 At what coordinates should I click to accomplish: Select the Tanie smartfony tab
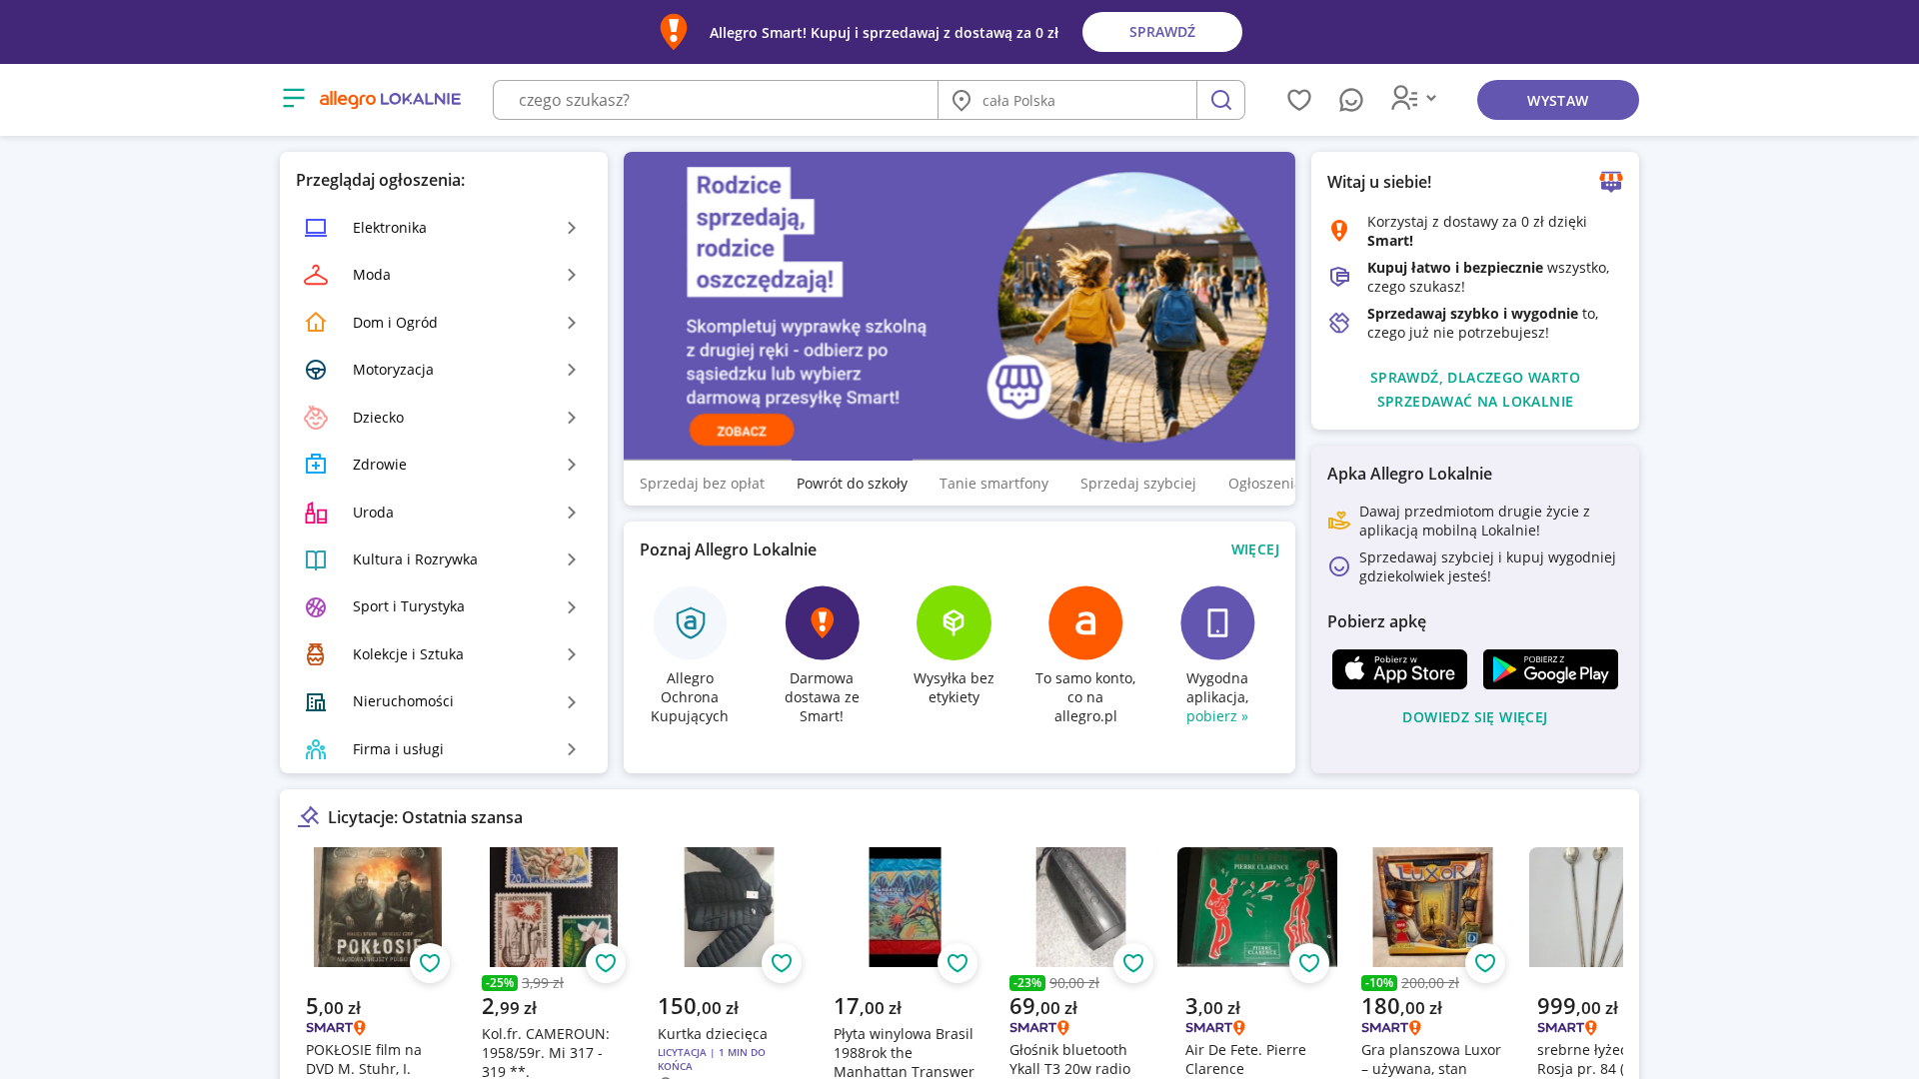point(993,484)
